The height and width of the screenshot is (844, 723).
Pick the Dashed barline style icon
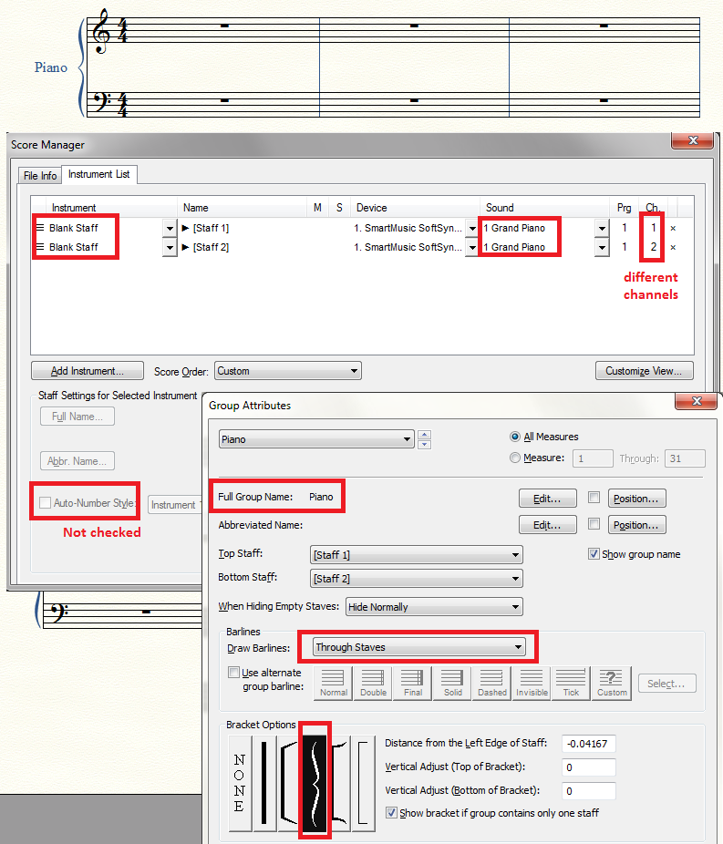(492, 683)
